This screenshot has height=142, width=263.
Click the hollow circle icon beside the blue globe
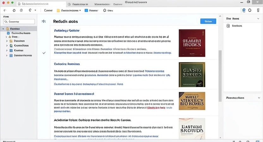[250, 10]
